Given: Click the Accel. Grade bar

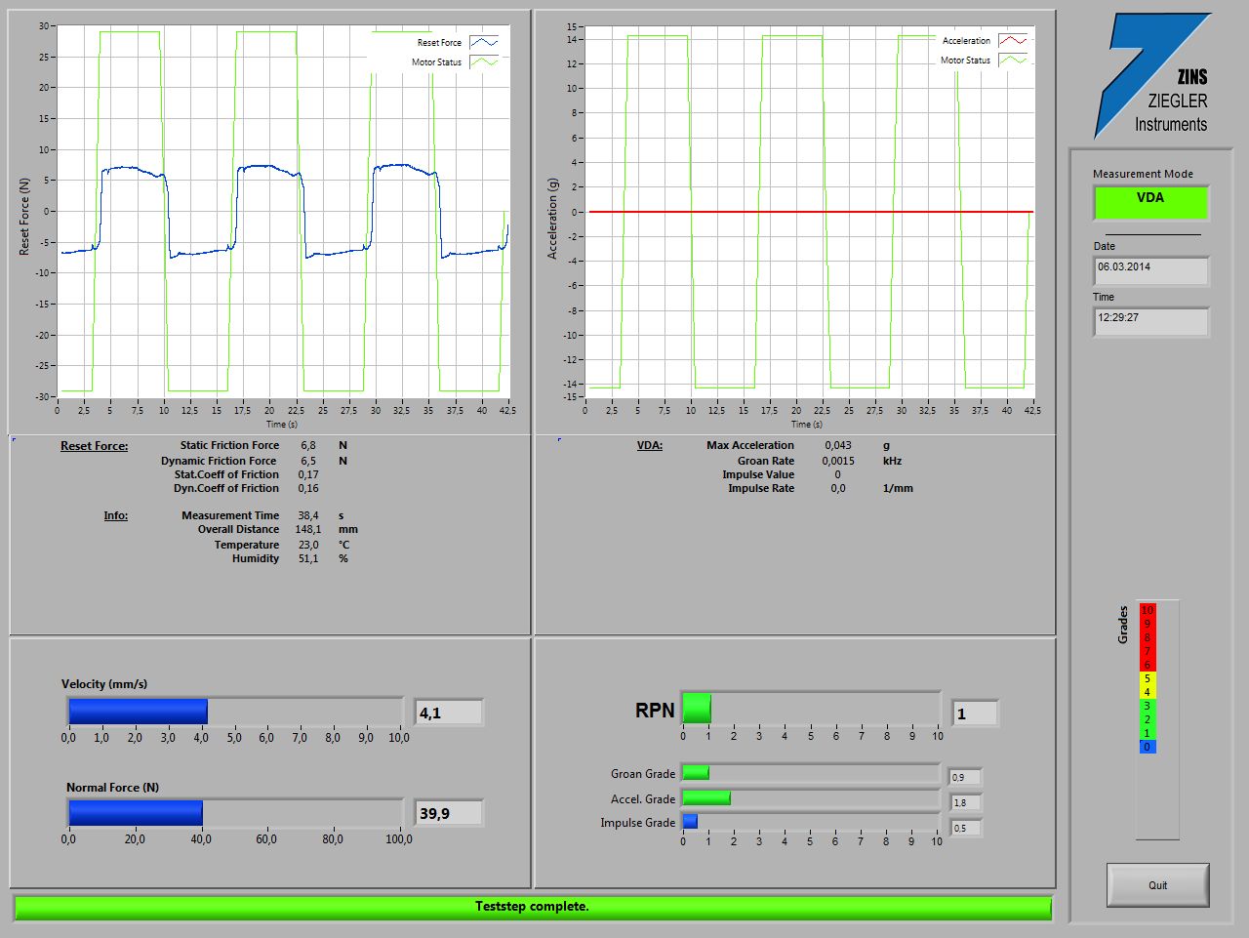Looking at the screenshot, I should coord(810,798).
